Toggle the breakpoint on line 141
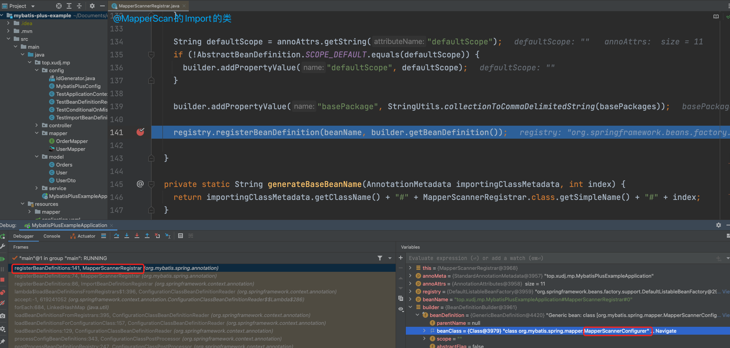The width and height of the screenshot is (730, 348). tap(140, 132)
